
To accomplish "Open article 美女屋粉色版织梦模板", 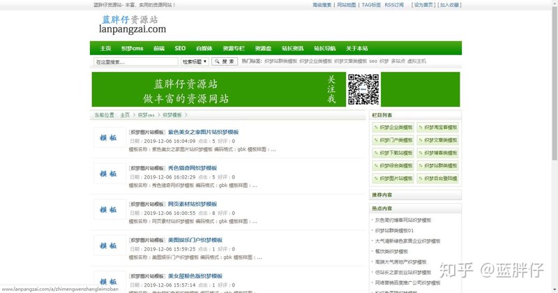I will (195, 276).
